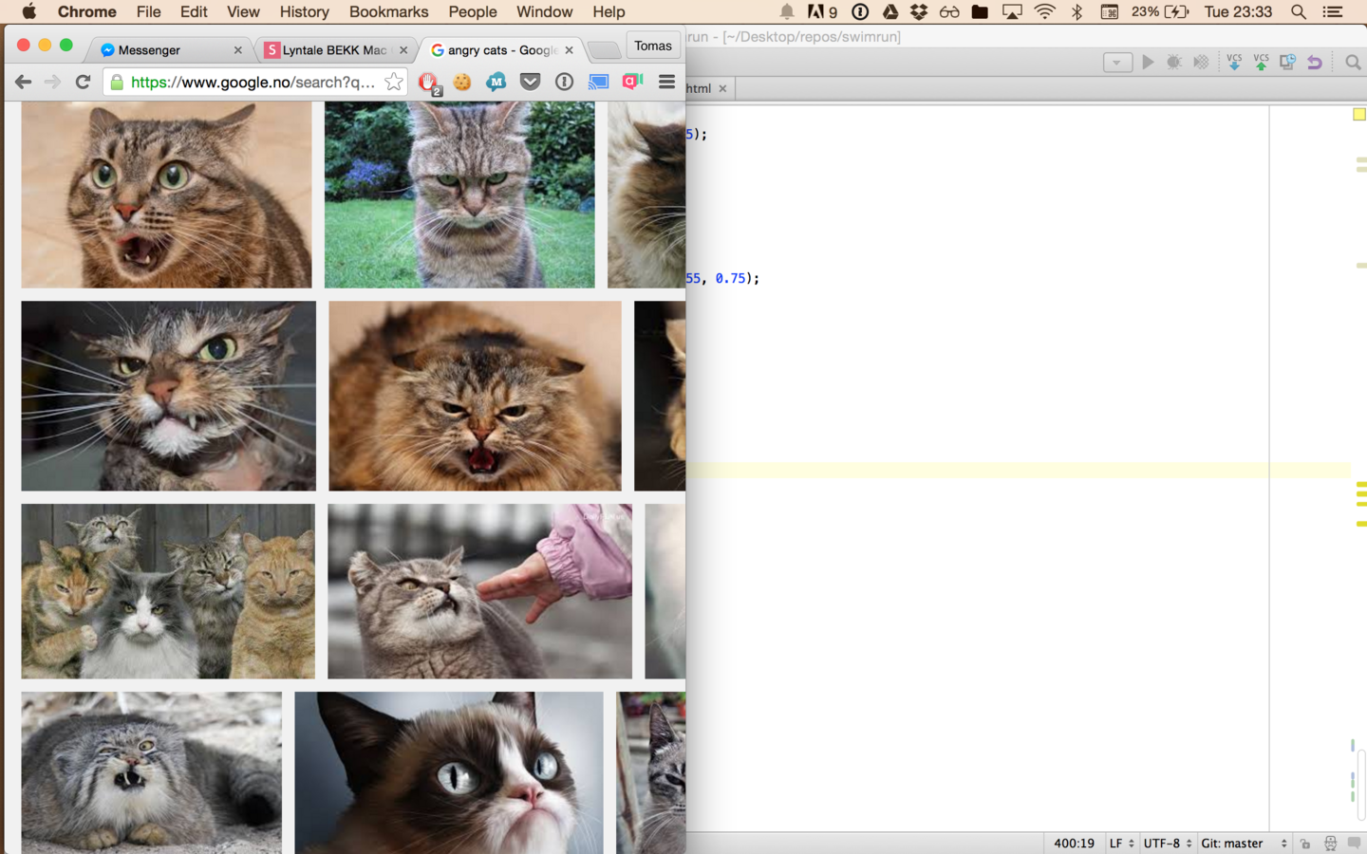Image resolution: width=1367 pixels, height=854 pixels.
Task: Select the angry cats Google tab
Action: [500, 50]
